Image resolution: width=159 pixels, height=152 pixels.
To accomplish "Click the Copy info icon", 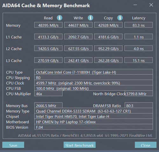I will pyautogui.click(x=120, y=18).
